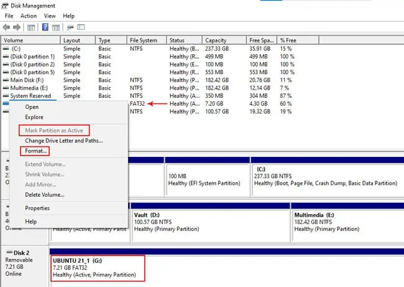
Task: Click the Disk Management title bar icon
Action: 5,6
